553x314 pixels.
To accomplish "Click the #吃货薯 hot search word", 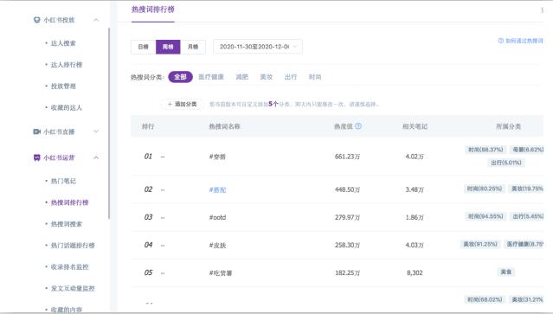I will point(221,272).
